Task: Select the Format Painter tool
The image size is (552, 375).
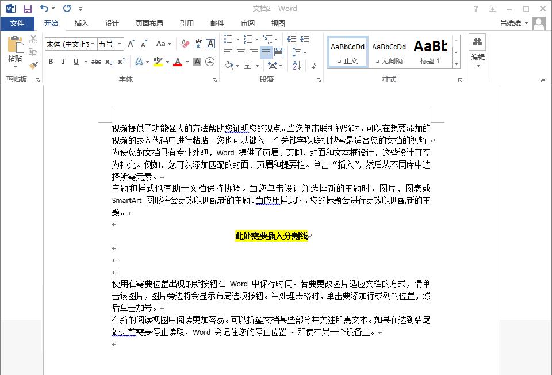Action: coord(33,64)
